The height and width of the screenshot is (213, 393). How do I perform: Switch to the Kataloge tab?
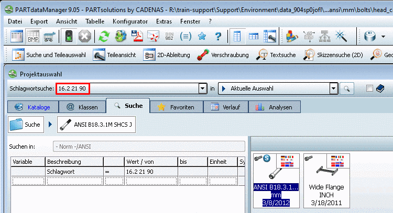point(33,107)
